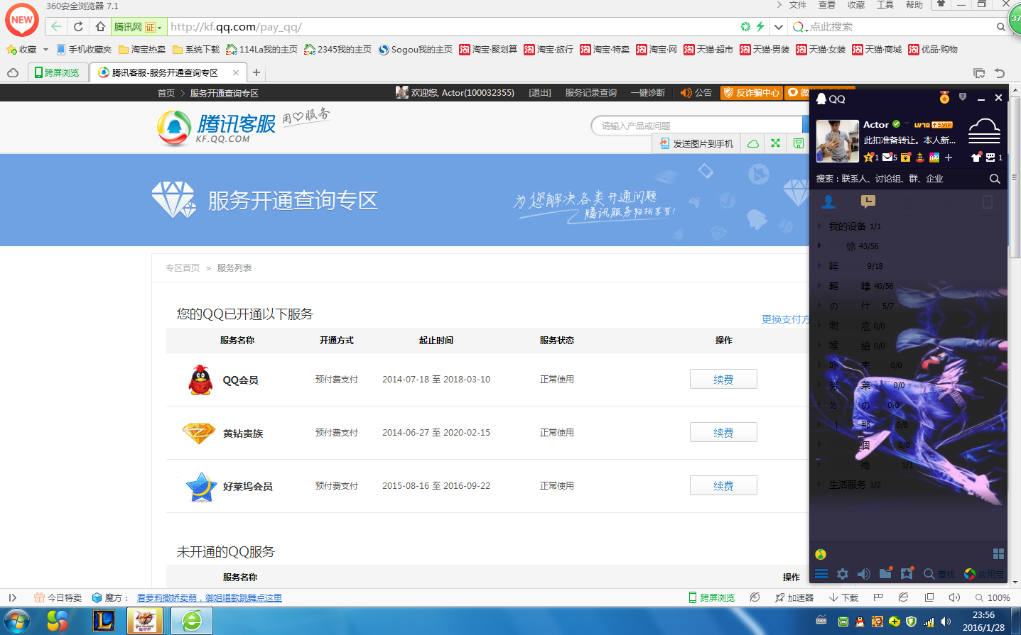Click the green save icon in toolbar
The width and height of the screenshot is (1021, 635).
(x=799, y=143)
